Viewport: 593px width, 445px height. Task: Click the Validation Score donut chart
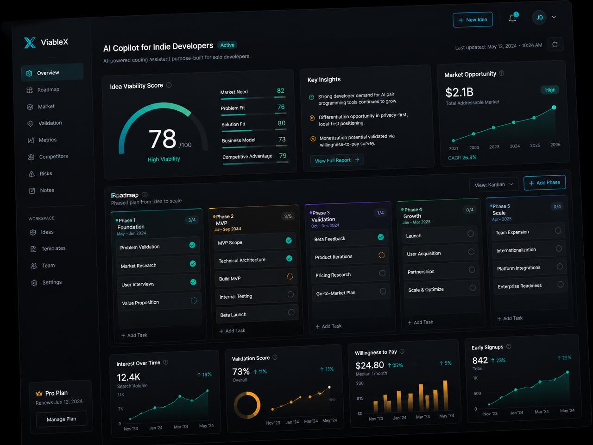coord(247,405)
